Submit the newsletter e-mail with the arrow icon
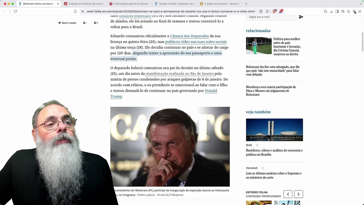 click(301, 17)
